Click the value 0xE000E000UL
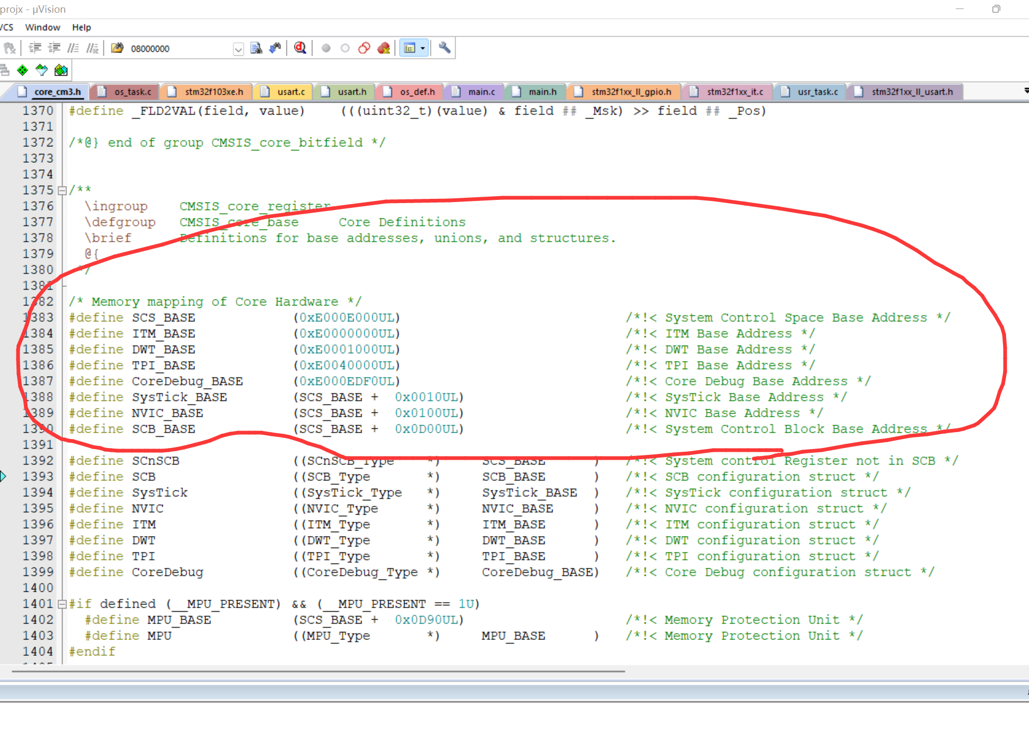Viewport: 1029px width, 746px height. tap(347, 318)
